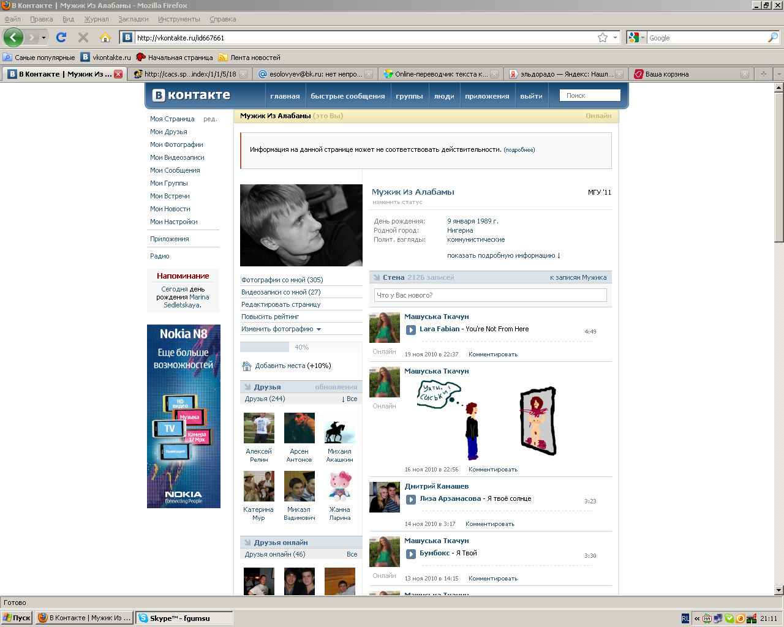Collapse the Друзья section arrow
784x627 pixels.
[247, 387]
